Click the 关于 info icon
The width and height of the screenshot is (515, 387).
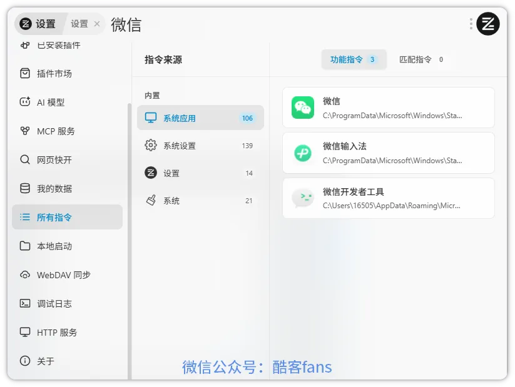pos(25,361)
